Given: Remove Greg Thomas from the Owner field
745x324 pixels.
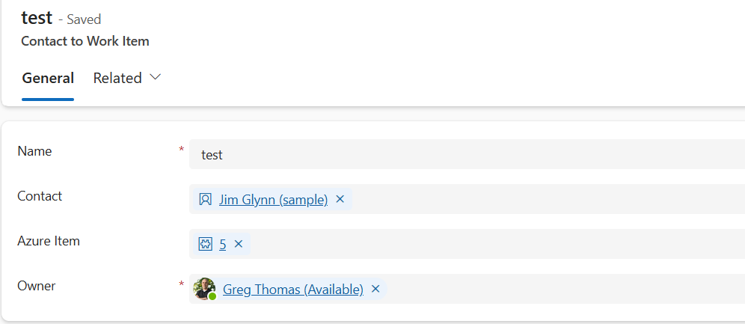Looking at the screenshot, I should [375, 289].
